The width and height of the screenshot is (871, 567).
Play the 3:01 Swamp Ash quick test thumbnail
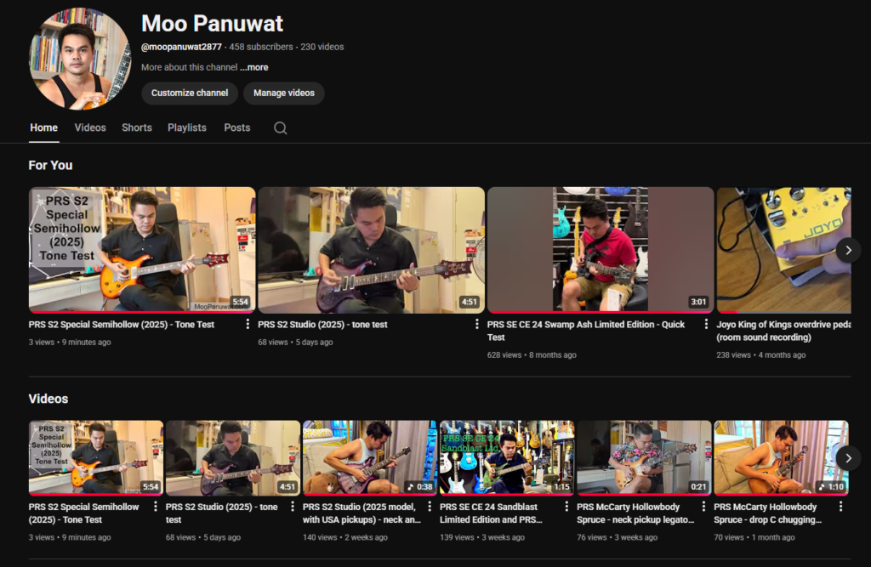601,250
